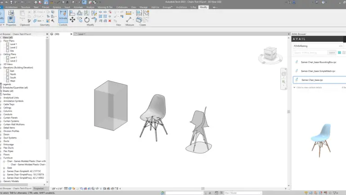
Task: Choose the Rotate tool
Action: click(87, 20)
